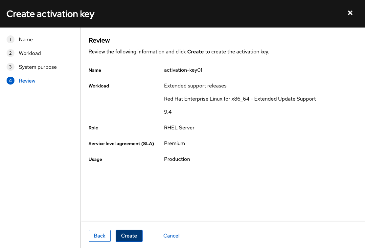This screenshot has height=248, width=365.
Task: Click the RHEL Server role value
Action: (179, 128)
